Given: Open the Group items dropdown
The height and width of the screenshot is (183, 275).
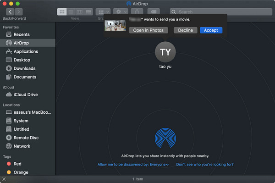Looking at the screenshot, I should coord(103,12).
